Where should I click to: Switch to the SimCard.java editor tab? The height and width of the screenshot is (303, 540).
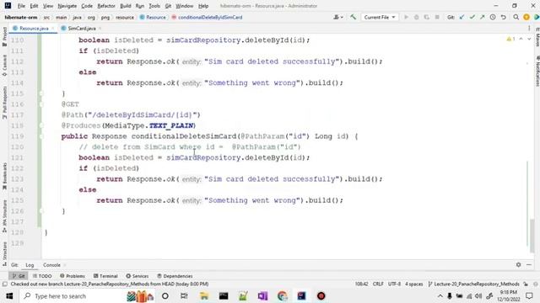pos(82,28)
